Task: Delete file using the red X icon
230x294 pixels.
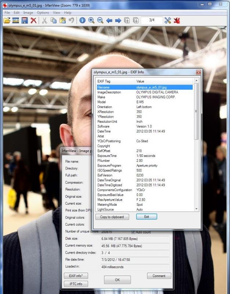Action: pyautogui.click(x=33, y=20)
